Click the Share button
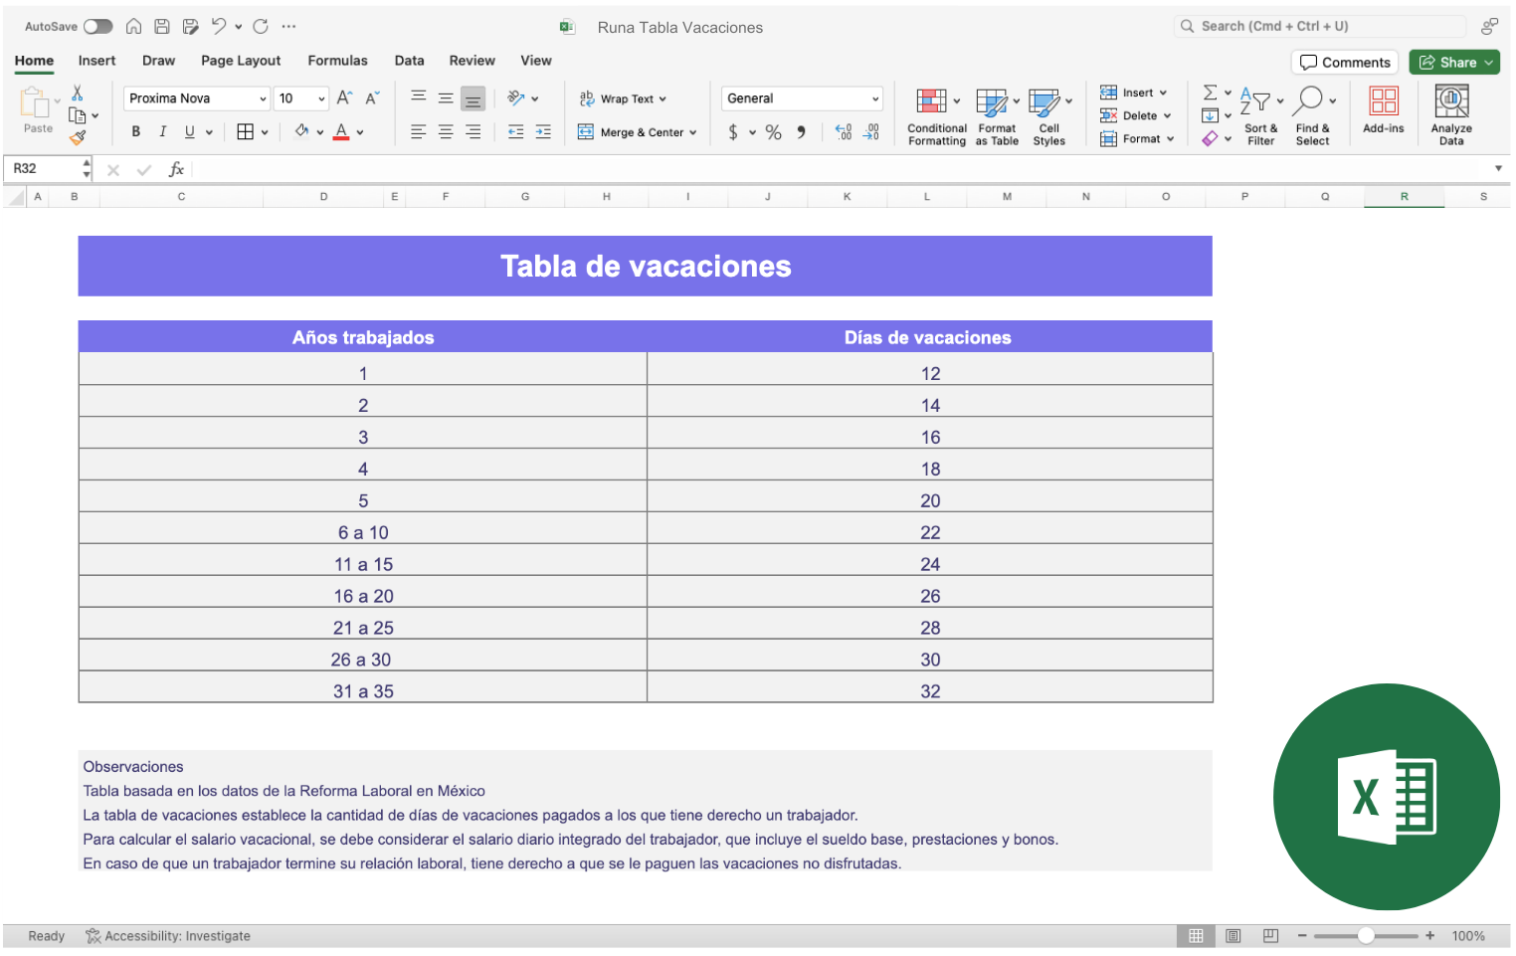The image size is (1516, 956). 1454,63
